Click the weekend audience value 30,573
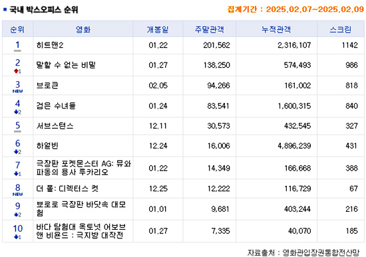The image size is (366, 257). [x=218, y=126]
